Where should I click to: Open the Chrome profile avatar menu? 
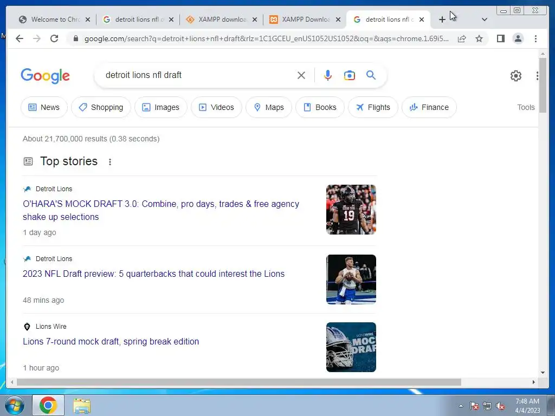(x=518, y=38)
